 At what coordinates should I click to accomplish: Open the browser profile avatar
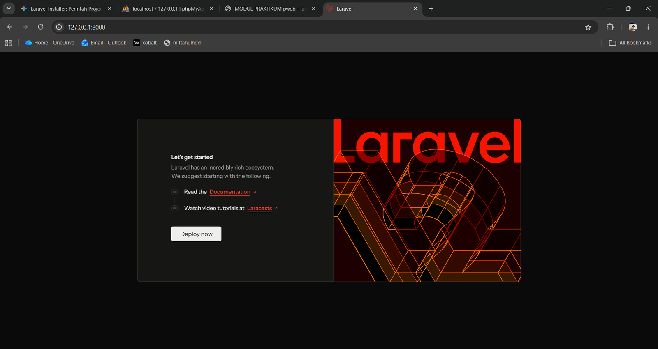click(x=633, y=27)
